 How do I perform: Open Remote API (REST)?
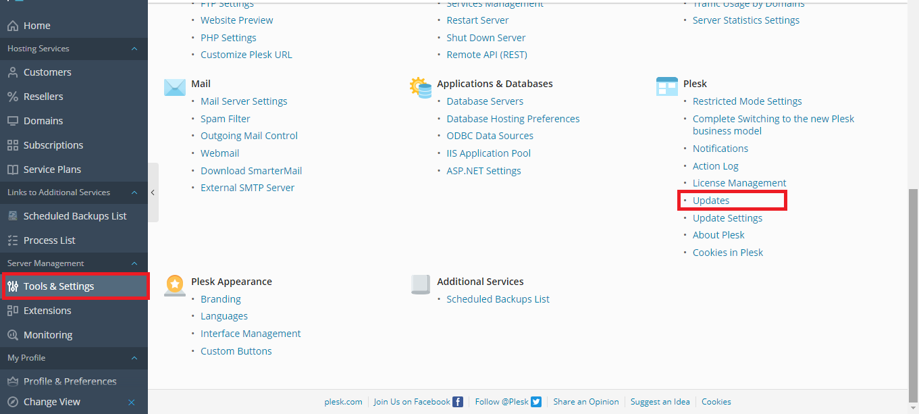[487, 55]
